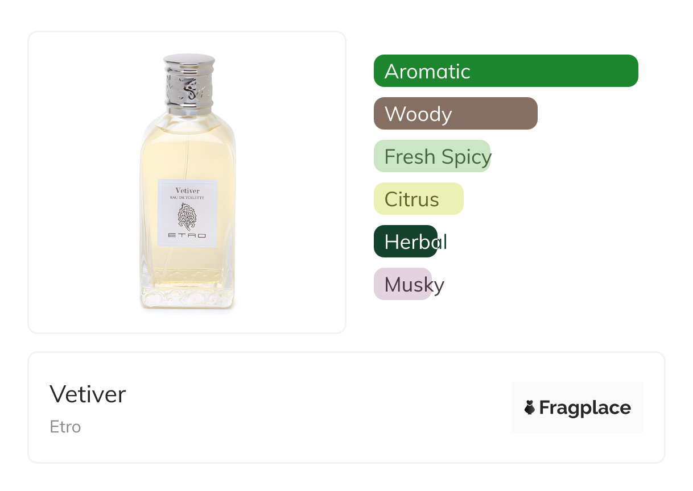Click the Fragplace perfume bottle logo icon
This screenshot has width=693, height=491.
pyautogui.click(x=530, y=407)
